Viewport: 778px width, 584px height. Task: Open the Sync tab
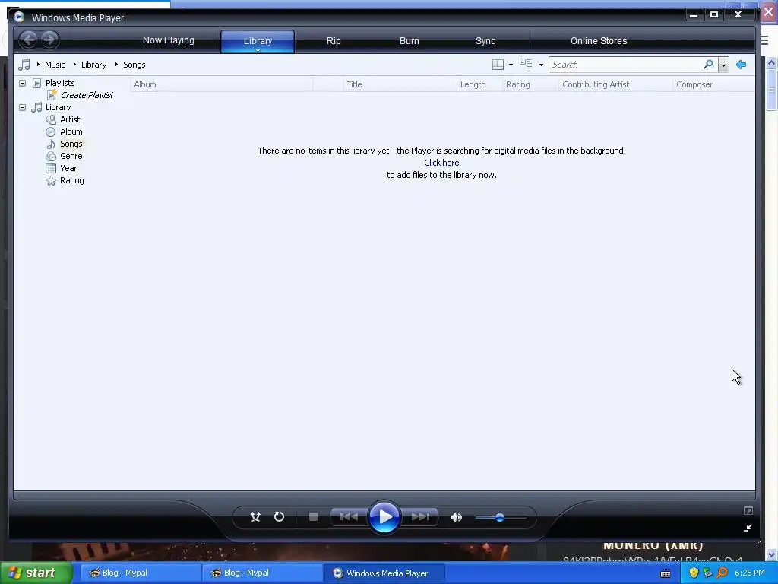485,41
